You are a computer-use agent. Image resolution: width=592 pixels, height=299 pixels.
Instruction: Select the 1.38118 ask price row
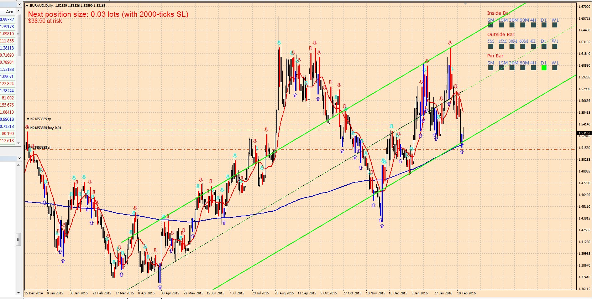pos(8,48)
